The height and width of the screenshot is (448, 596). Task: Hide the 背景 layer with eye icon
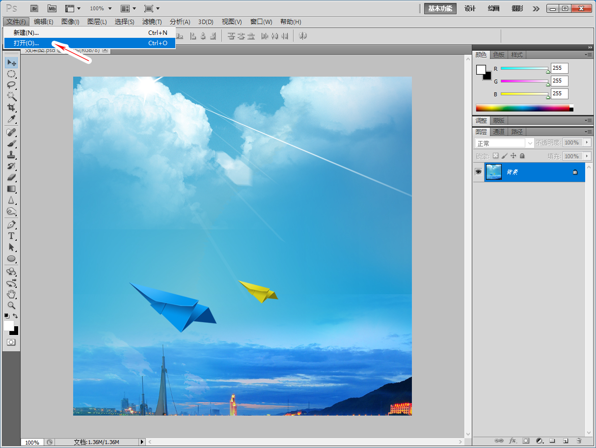[x=478, y=172]
